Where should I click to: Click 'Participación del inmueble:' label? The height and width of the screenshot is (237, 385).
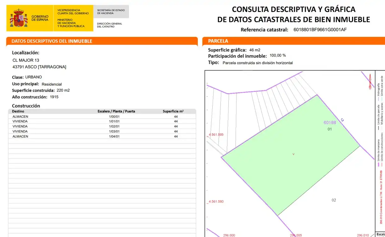tap(237, 56)
